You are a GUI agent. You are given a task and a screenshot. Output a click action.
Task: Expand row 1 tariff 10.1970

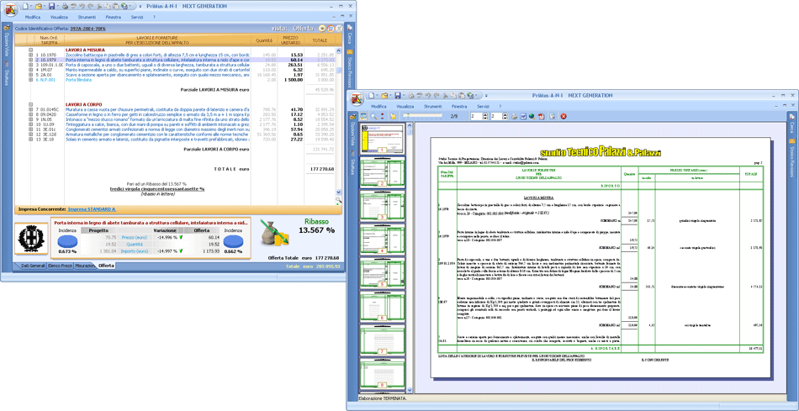[30, 55]
